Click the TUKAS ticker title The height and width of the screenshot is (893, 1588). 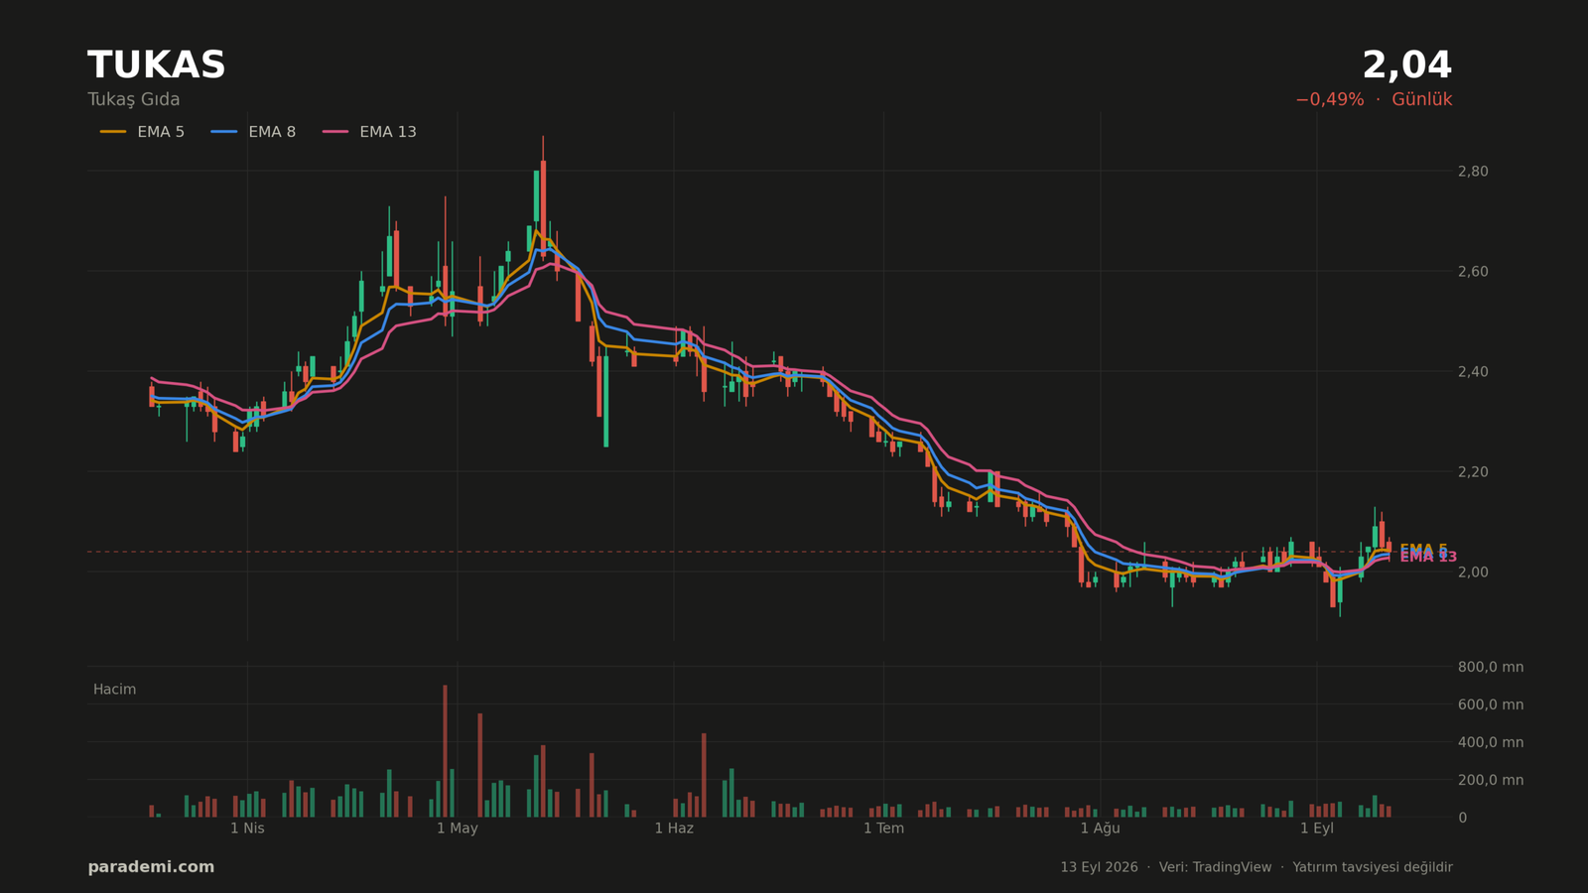point(157,65)
